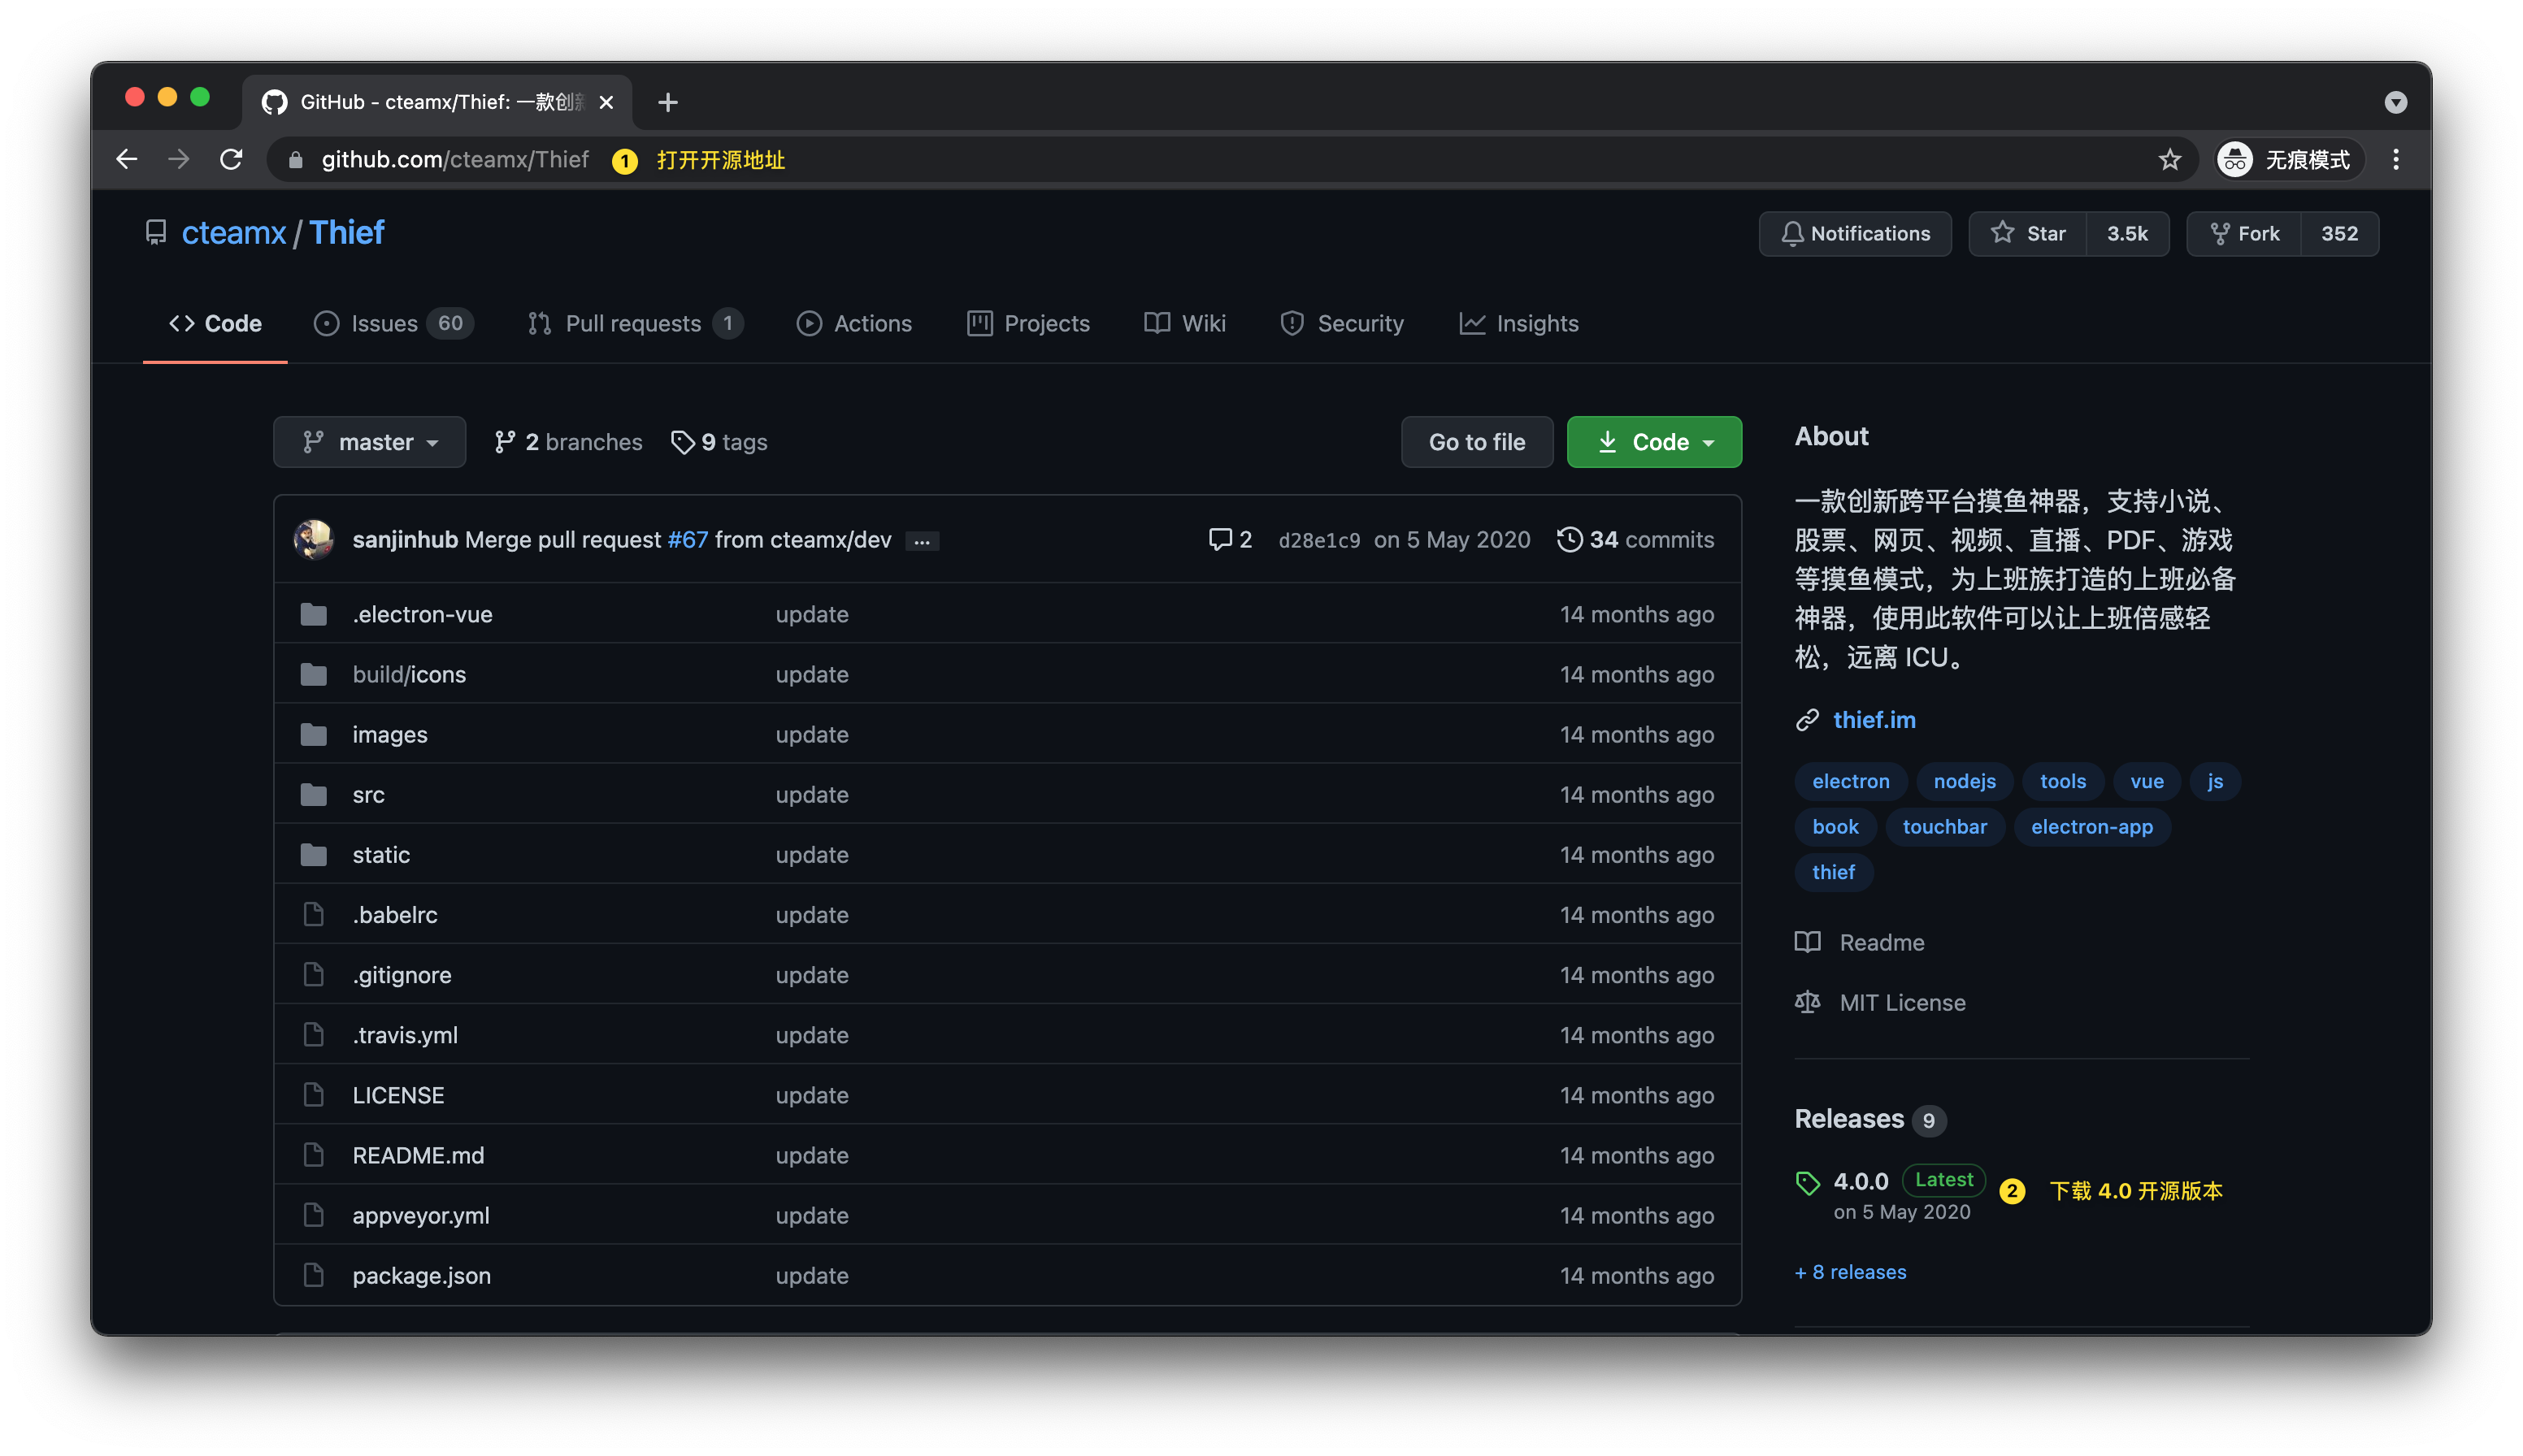Screen dimensions: 2523x1456
Task: Reload the page with the refresh icon
Action: click(231, 159)
